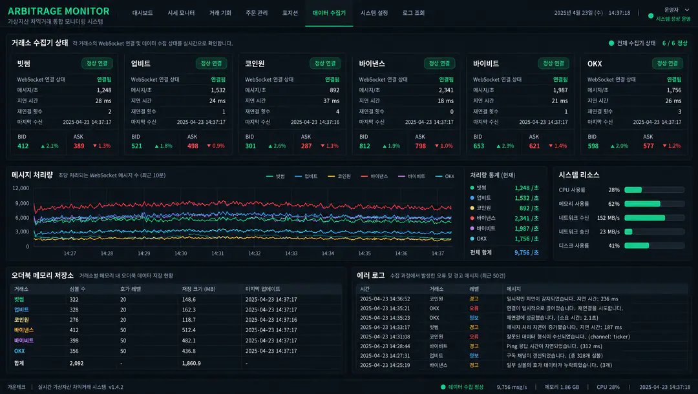Image resolution: width=698 pixels, height=394 pixels.
Task: Toggle OKX series in chart legend
Action: (445, 176)
